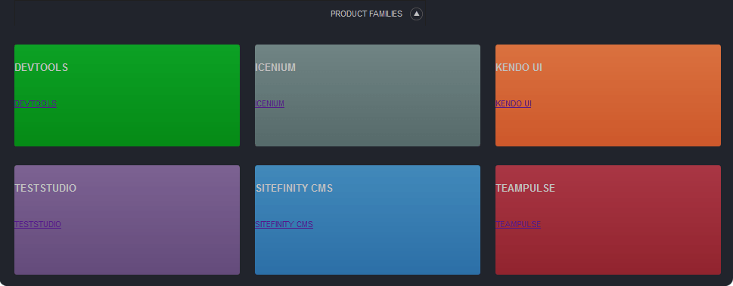Select the DEVTOOLS heading on green card
This screenshot has width=733, height=286.
pos(41,67)
